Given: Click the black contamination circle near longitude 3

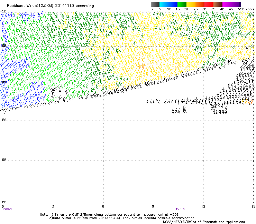Looking at the screenshot, I should click(60, 91).
